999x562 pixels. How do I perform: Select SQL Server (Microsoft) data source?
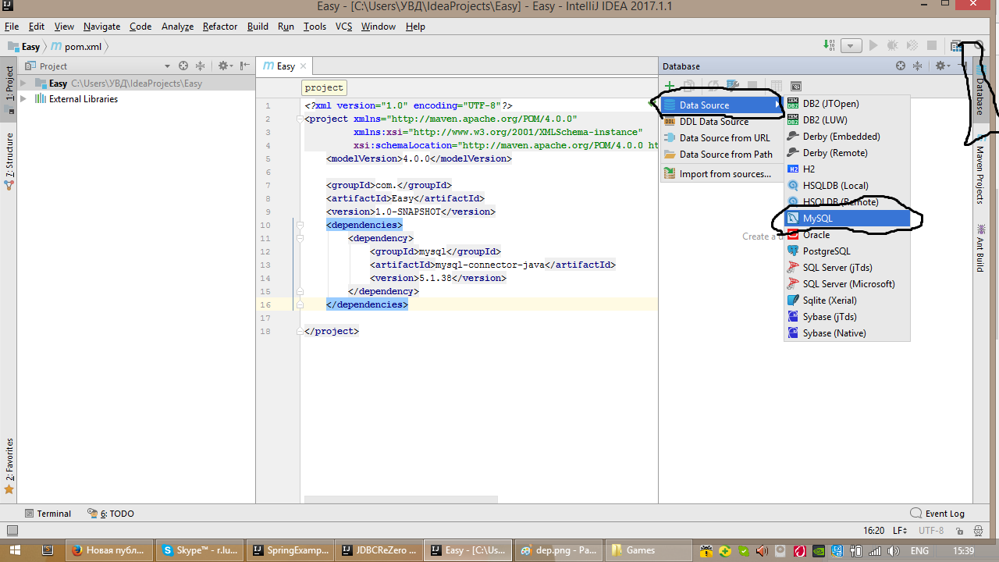pyautogui.click(x=847, y=284)
